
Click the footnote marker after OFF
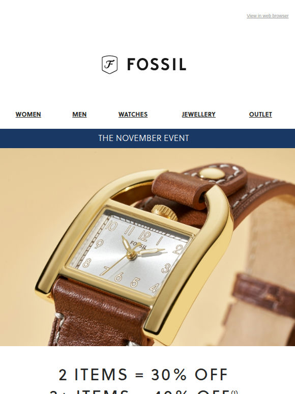(x=234, y=392)
